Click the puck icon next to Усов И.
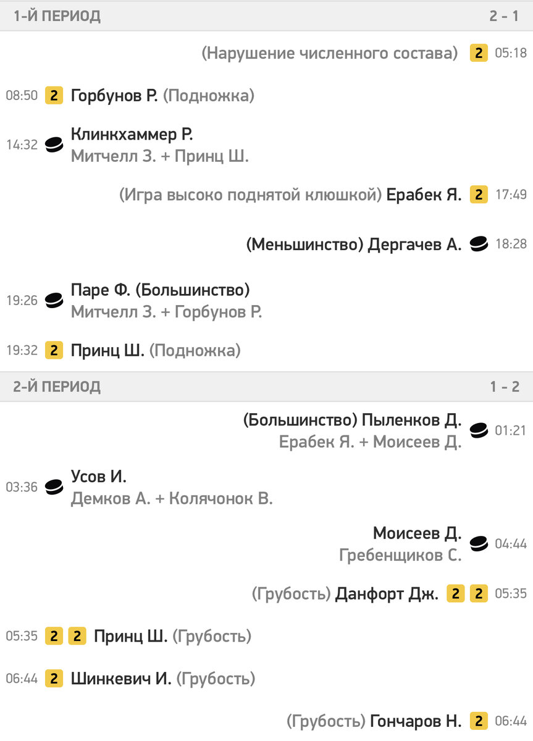 tap(54, 487)
